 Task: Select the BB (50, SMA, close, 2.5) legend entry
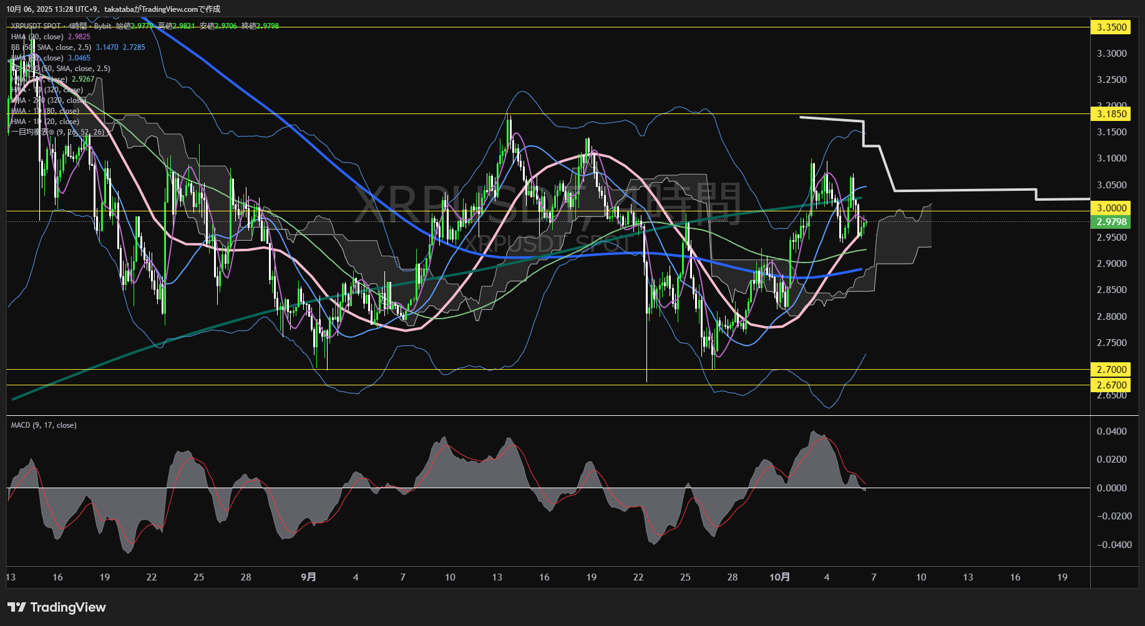click(x=51, y=47)
